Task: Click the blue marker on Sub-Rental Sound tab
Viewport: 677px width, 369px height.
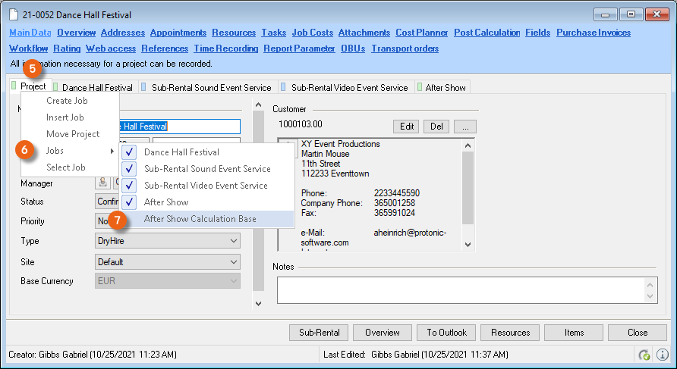Action: pyautogui.click(x=144, y=87)
